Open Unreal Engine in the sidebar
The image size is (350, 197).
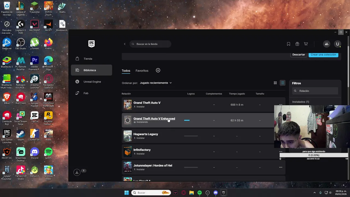pyautogui.click(x=91, y=82)
